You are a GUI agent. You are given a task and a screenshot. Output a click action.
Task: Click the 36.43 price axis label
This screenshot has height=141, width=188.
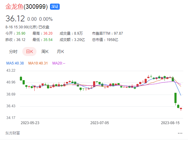[x=11, y=106]
